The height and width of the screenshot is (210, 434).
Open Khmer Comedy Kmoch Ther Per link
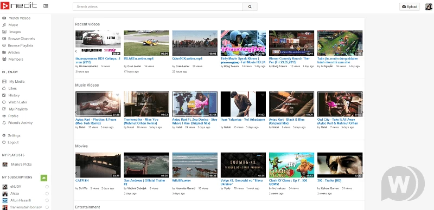[x=290, y=60]
